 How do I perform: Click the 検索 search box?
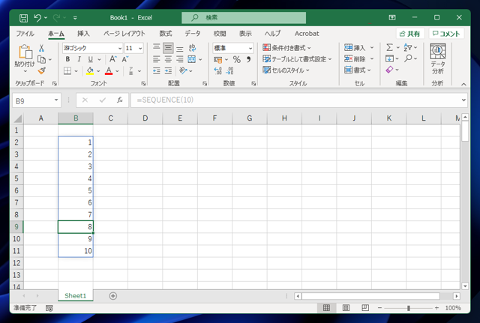coord(244,18)
